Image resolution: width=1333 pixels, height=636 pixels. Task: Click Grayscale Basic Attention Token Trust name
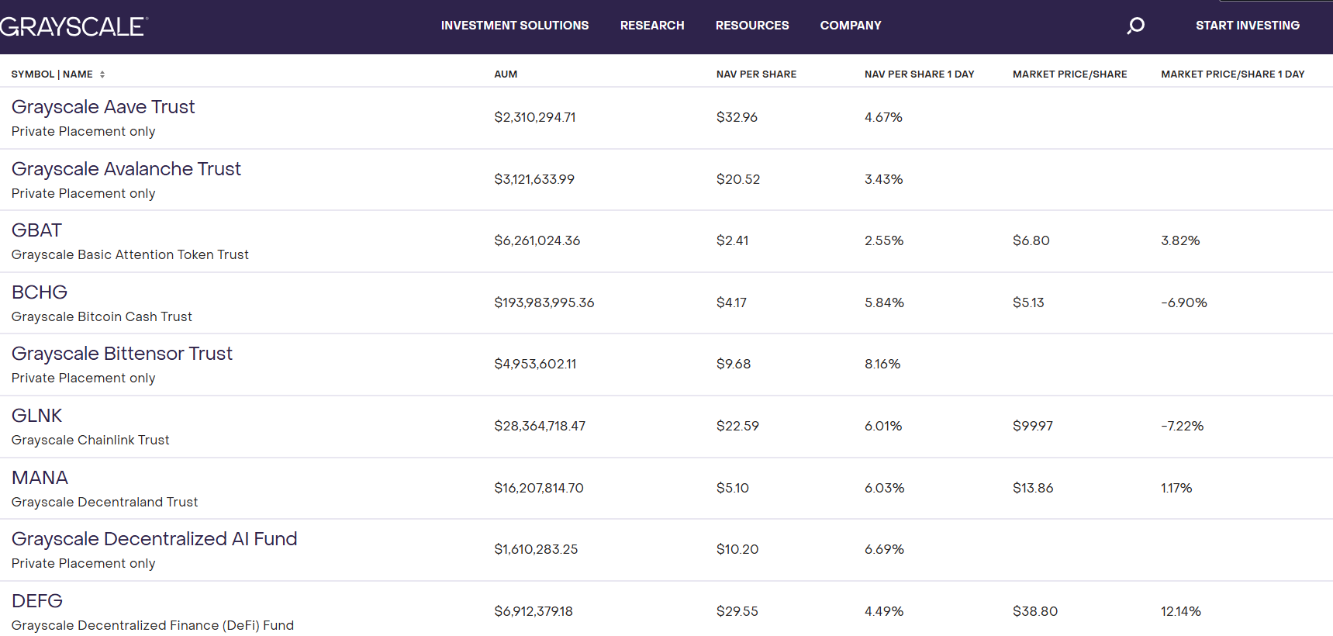[130, 254]
